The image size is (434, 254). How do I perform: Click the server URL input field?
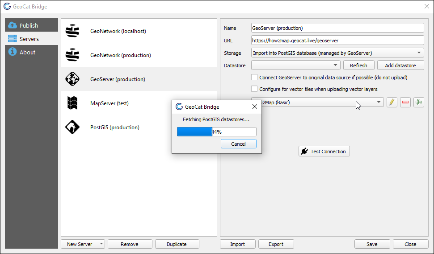337,41
